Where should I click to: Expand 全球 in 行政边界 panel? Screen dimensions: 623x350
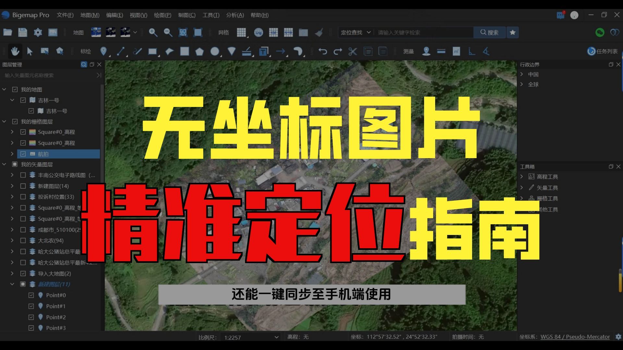pos(522,84)
